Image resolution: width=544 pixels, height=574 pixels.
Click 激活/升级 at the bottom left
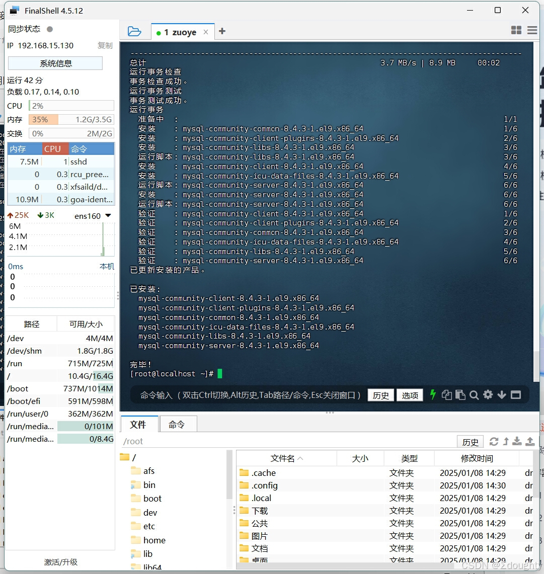pos(61,562)
